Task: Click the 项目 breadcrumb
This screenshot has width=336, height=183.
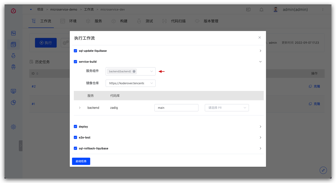Action: [40, 9]
